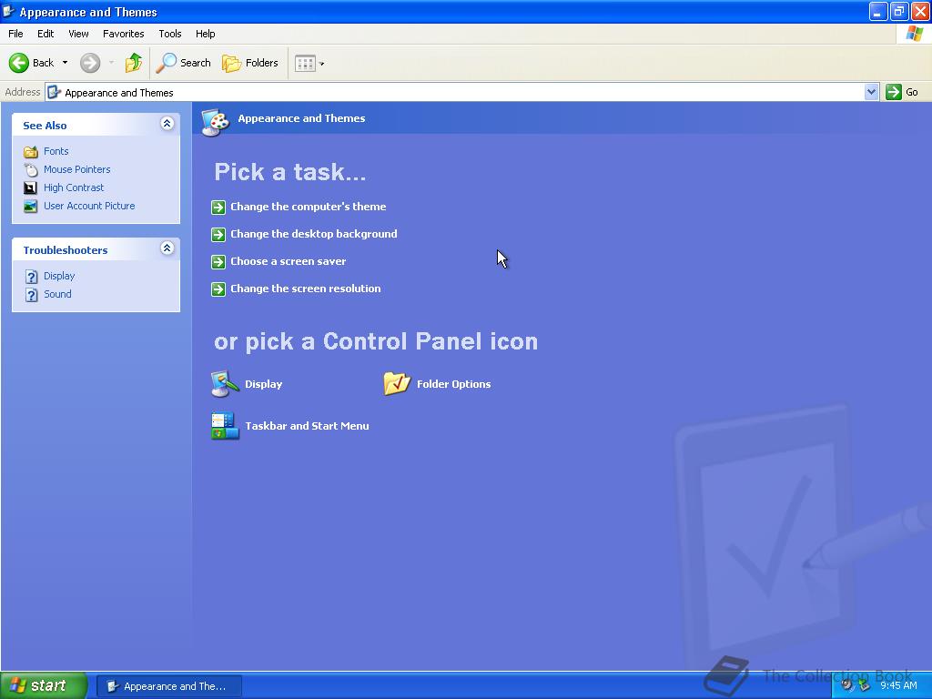Click the leftmost system tray icon
The width and height of the screenshot is (932, 699).
pos(847,685)
